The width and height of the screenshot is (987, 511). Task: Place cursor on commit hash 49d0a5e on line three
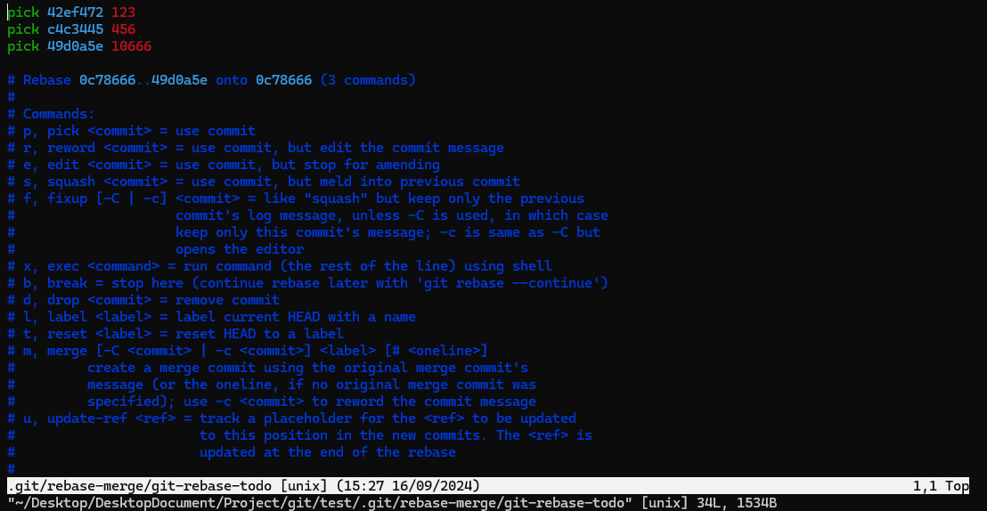click(76, 46)
